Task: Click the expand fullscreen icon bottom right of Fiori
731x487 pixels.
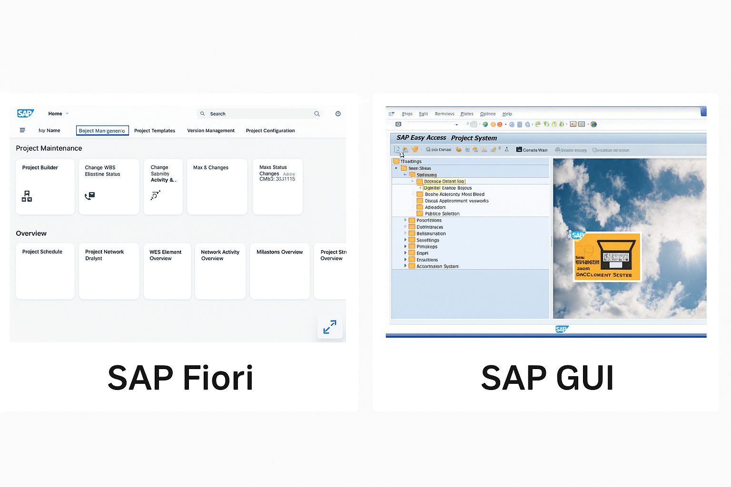Action: pos(330,327)
